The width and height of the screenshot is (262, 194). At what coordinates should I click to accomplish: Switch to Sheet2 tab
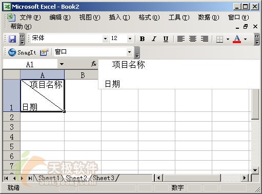[x=76, y=178]
